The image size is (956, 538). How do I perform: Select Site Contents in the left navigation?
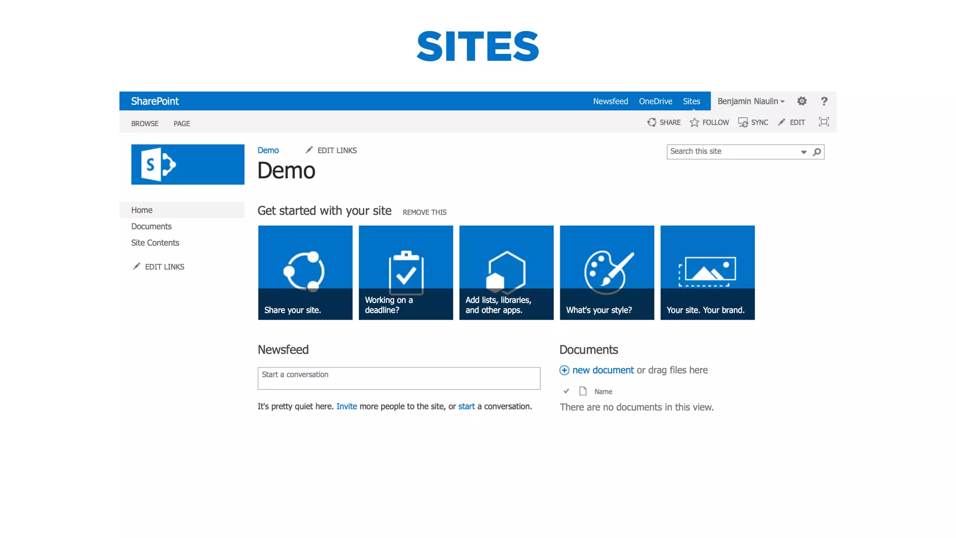[155, 243]
